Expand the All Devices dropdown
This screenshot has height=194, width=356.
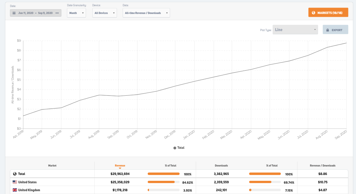click(x=104, y=13)
